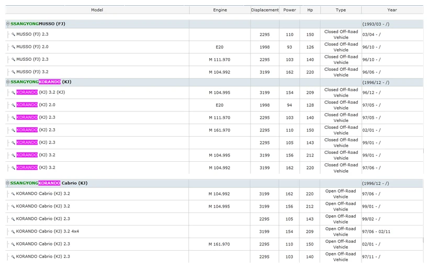Click power value 93

289,47
